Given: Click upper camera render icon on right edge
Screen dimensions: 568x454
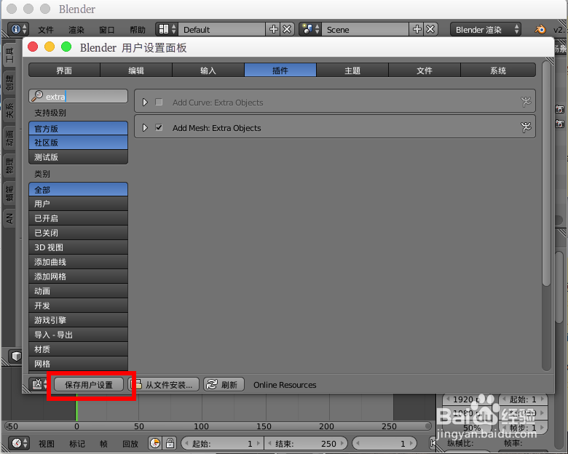Looking at the screenshot, I should (560, 109).
